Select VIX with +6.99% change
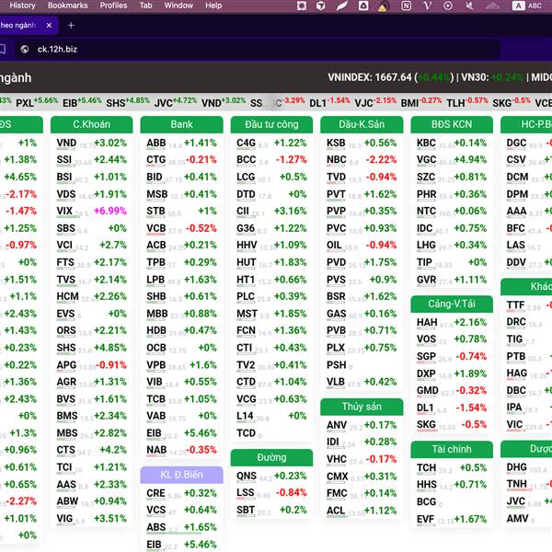 (91, 211)
